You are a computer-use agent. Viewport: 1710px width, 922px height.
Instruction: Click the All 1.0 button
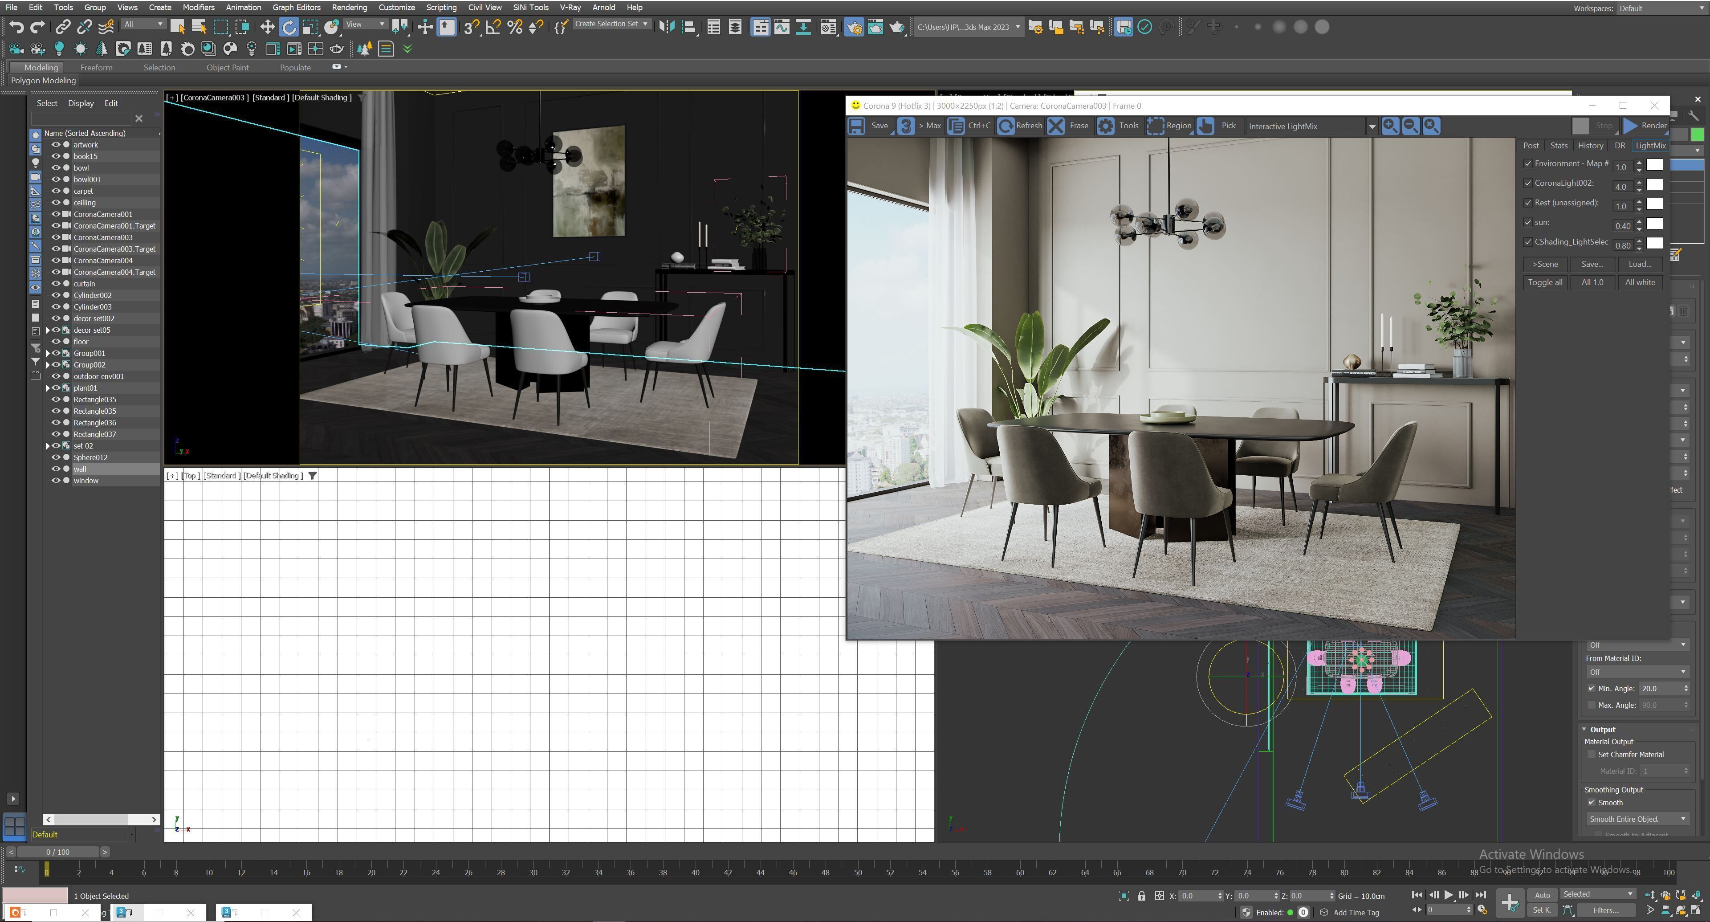(1592, 283)
